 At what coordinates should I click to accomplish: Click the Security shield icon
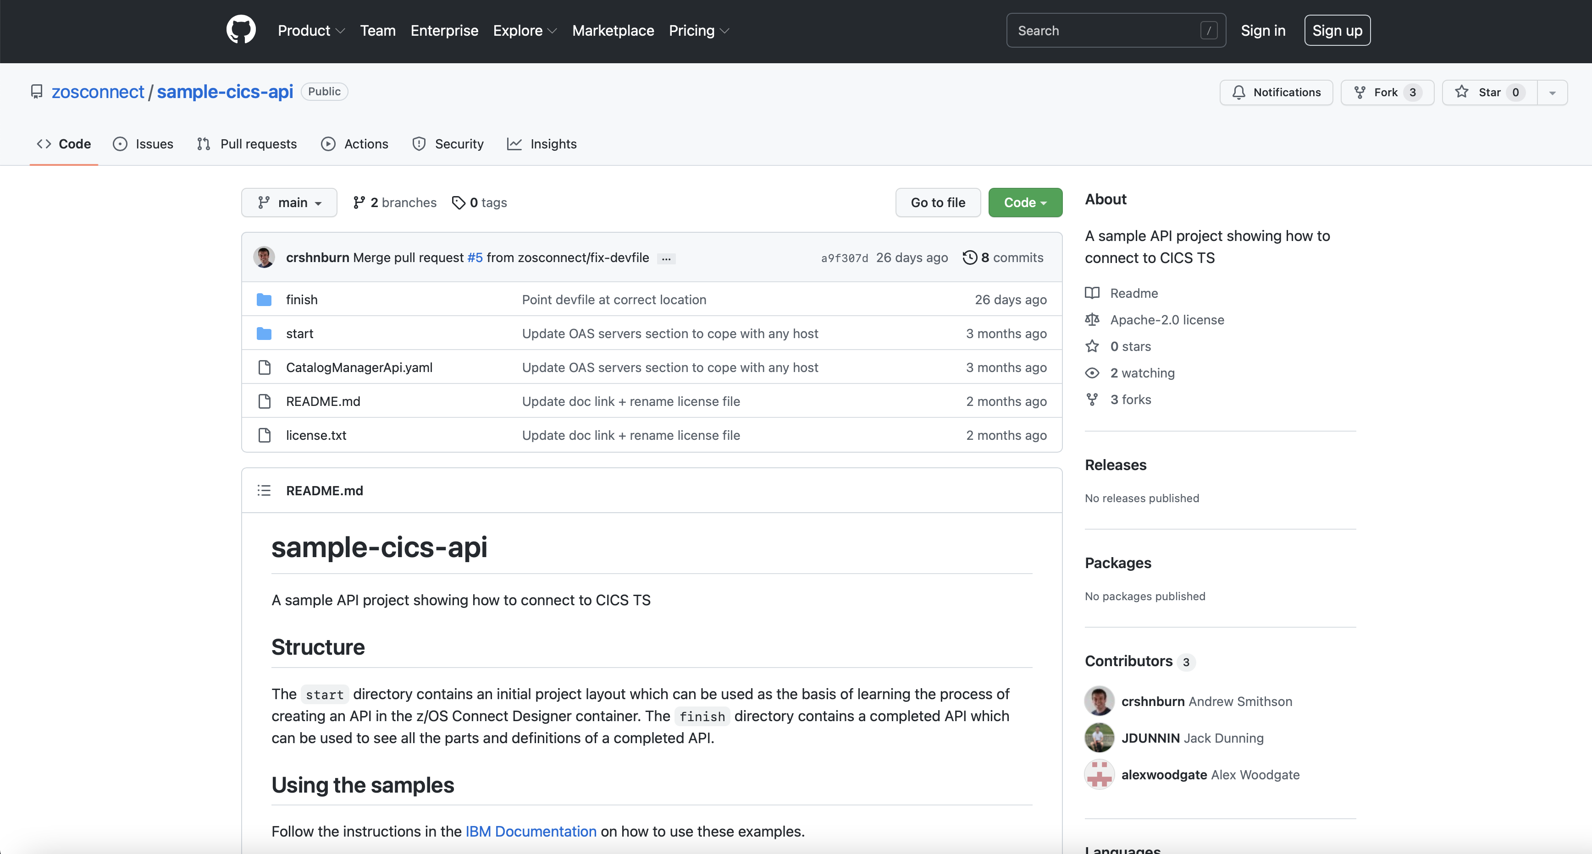(x=419, y=143)
